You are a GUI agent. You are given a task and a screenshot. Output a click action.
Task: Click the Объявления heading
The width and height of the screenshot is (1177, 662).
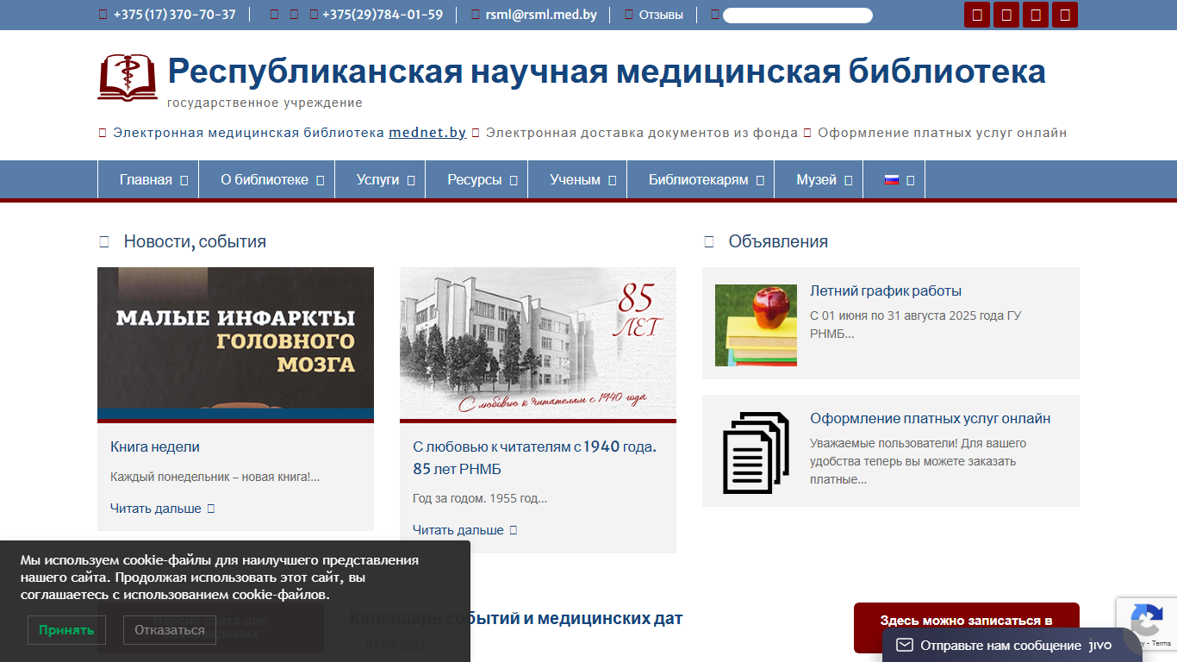point(778,241)
